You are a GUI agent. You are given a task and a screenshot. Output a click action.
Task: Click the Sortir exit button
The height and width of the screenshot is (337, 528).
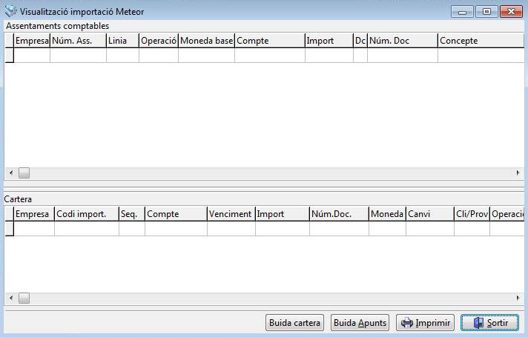(x=489, y=322)
